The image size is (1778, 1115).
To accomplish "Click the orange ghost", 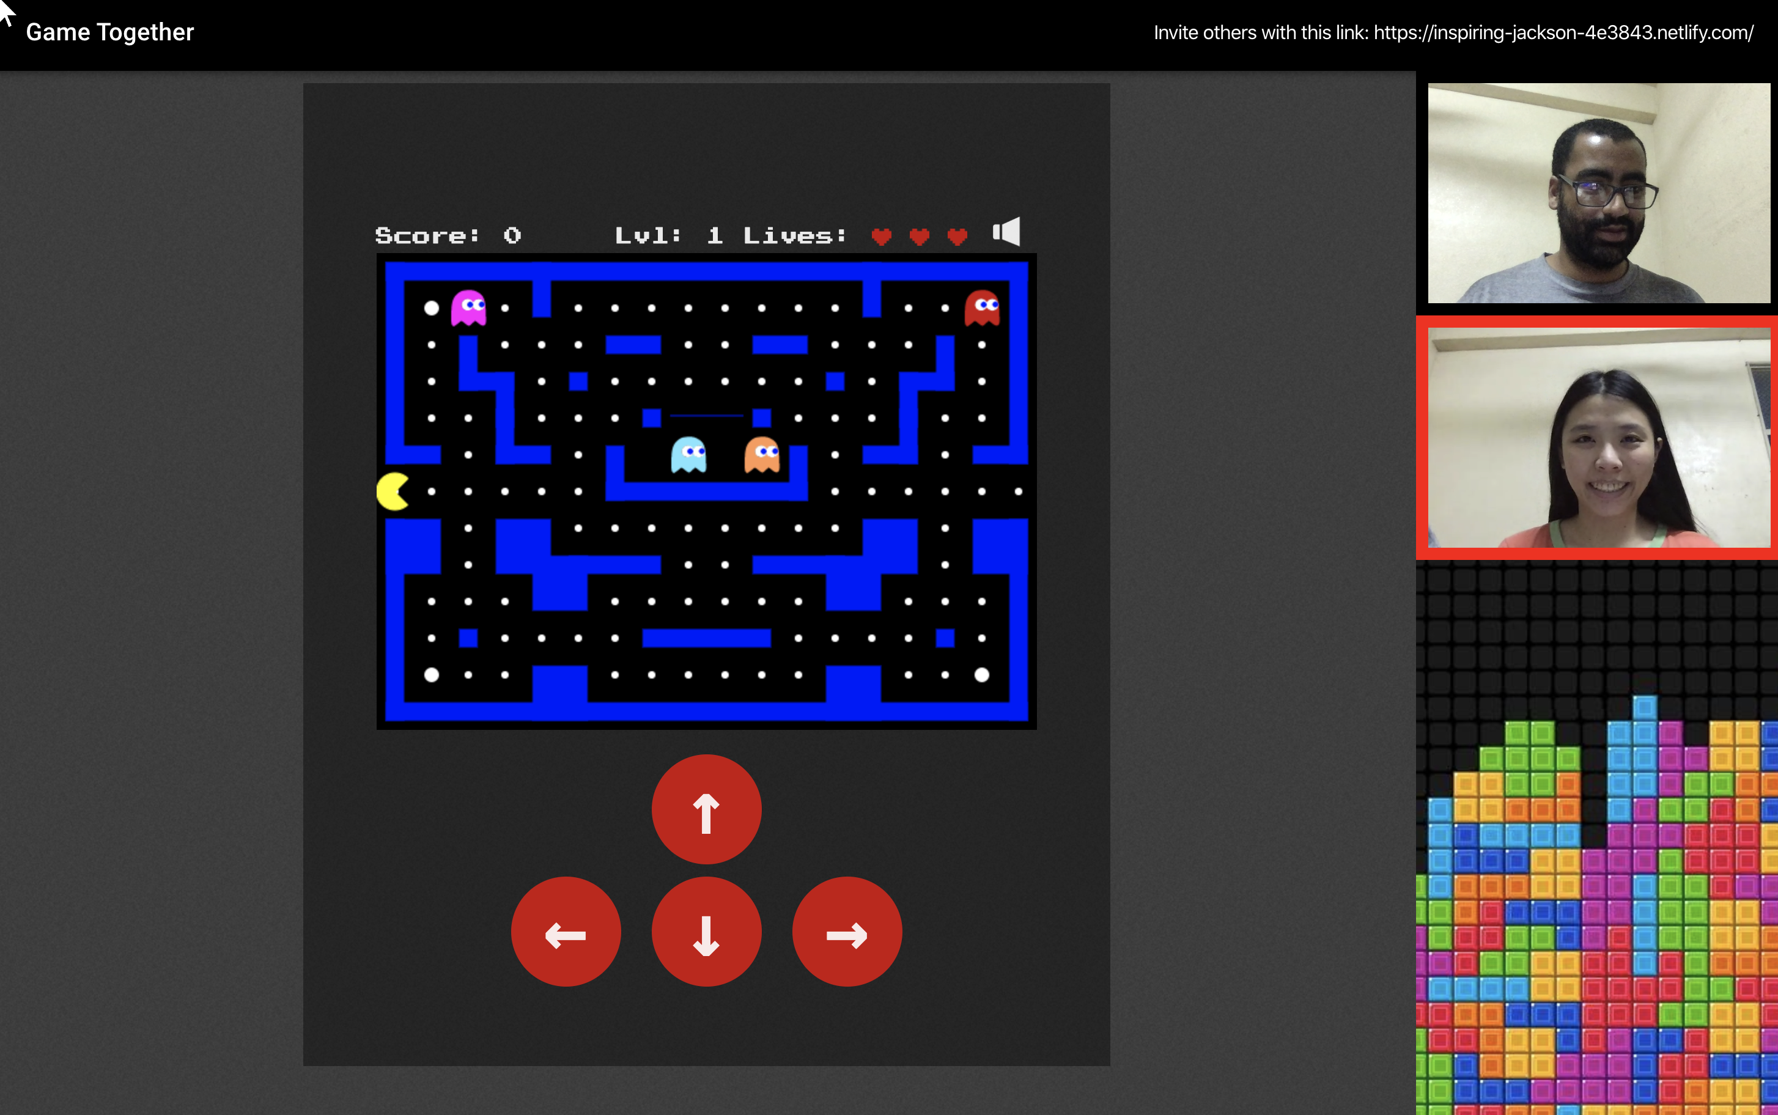I will click(762, 455).
